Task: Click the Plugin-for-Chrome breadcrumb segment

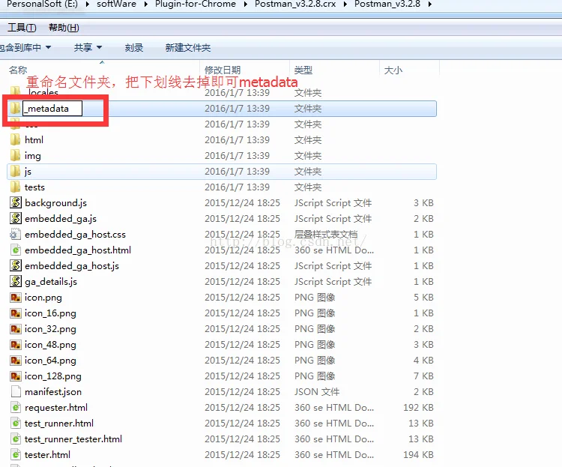Action: (196, 4)
